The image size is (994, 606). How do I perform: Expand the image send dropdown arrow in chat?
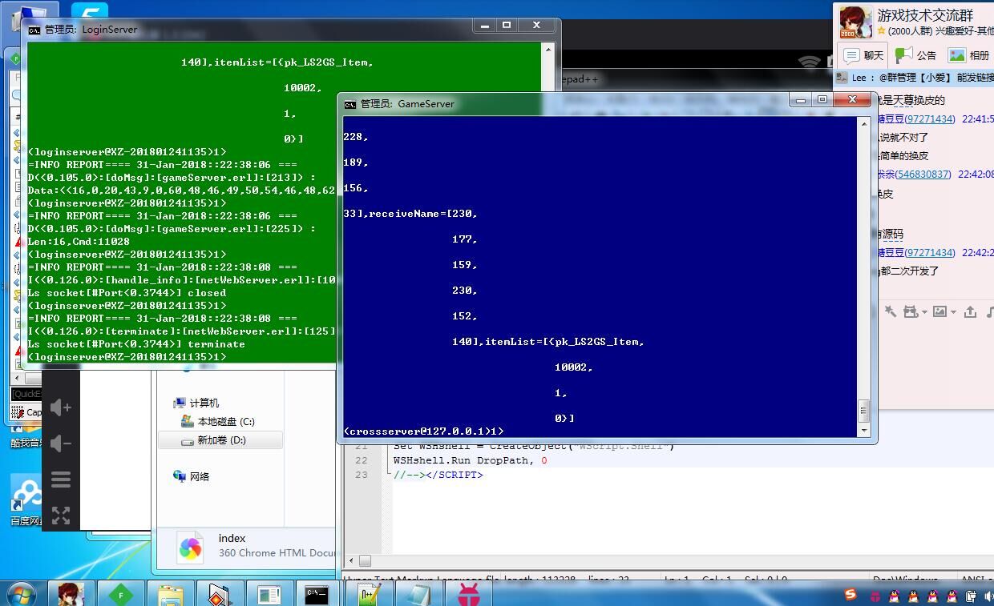point(953,312)
